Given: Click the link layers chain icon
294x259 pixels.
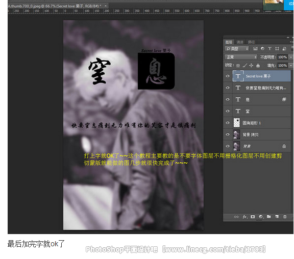Looking at the screenshot, I should (x=236, y=217).
